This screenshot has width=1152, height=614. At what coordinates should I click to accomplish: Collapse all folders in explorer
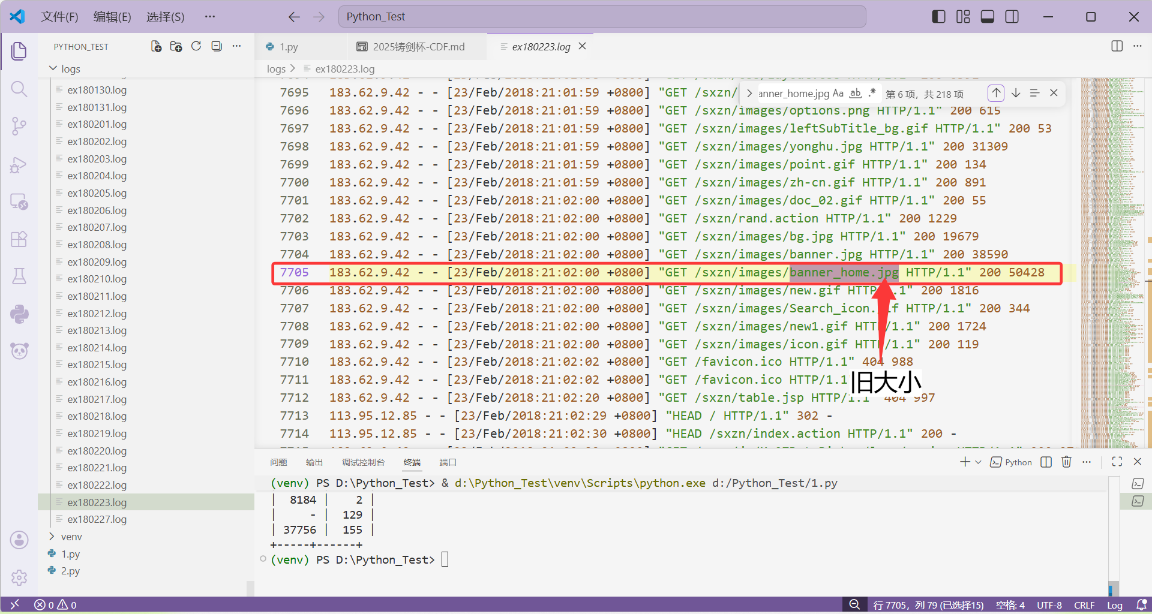pyautogui.click(x=217, y=47)
